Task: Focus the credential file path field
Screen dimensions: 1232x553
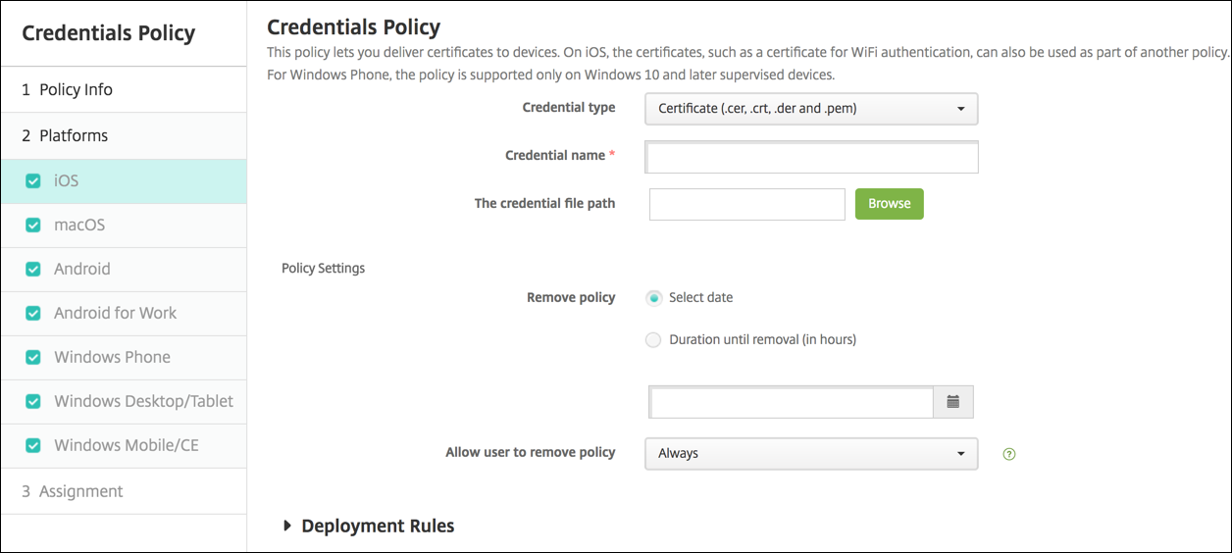Action: click(746, 204)
